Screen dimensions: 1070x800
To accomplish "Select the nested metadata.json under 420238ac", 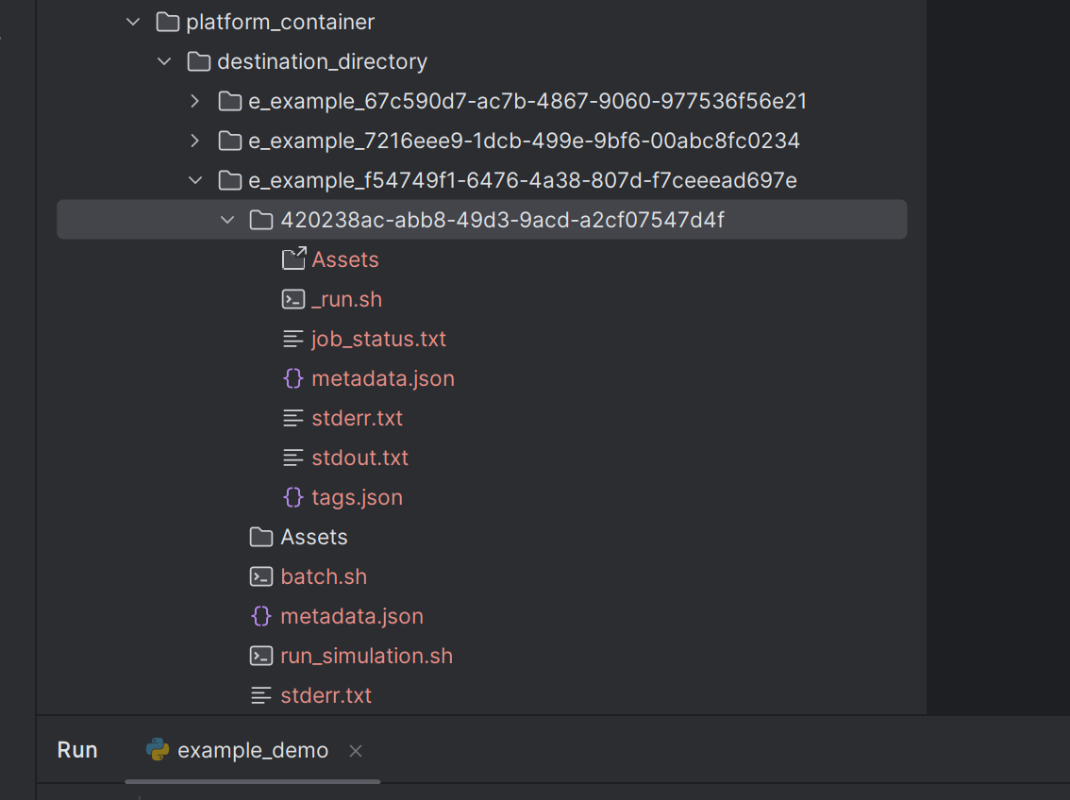I will coord(382,378).
